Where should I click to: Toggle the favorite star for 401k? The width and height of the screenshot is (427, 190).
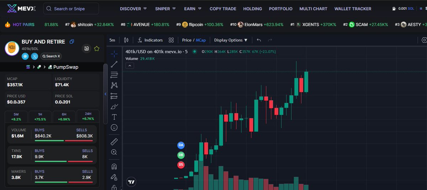(96, 49)
